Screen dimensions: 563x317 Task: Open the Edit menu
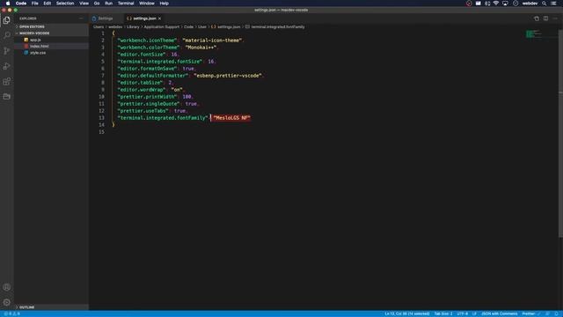47,4
